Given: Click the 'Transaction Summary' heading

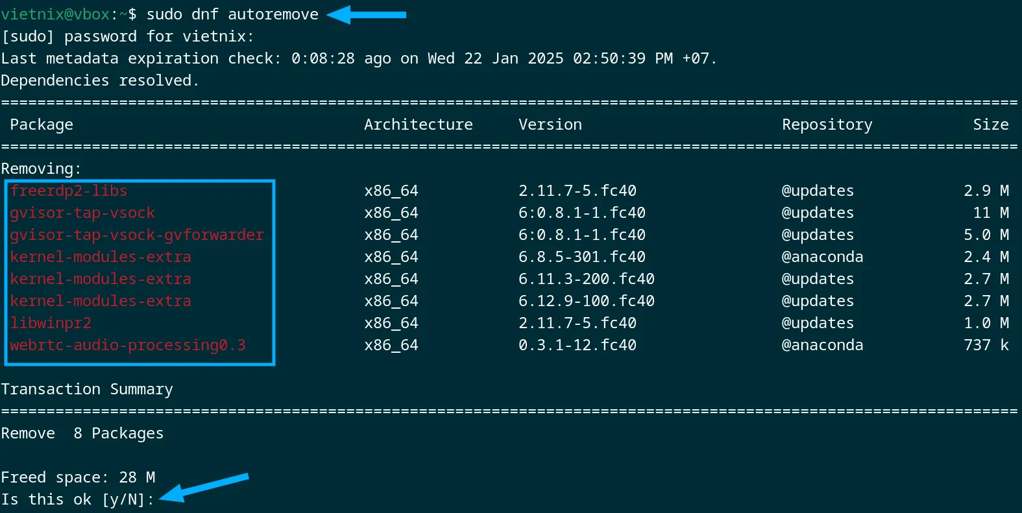Looking at the screenshot, I should pyautogui.click(x=87, y=389).
